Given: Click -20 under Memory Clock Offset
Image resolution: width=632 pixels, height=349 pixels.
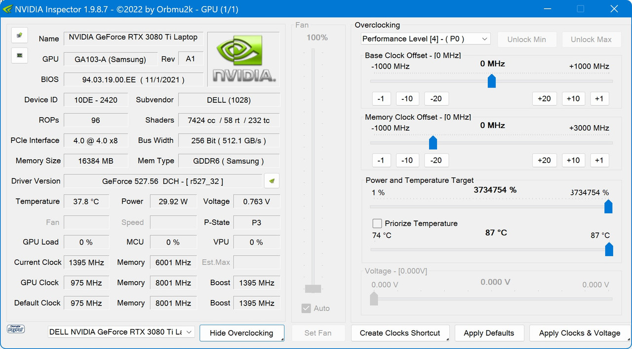Looking at the screenshot, I should (x=436, y=160).
